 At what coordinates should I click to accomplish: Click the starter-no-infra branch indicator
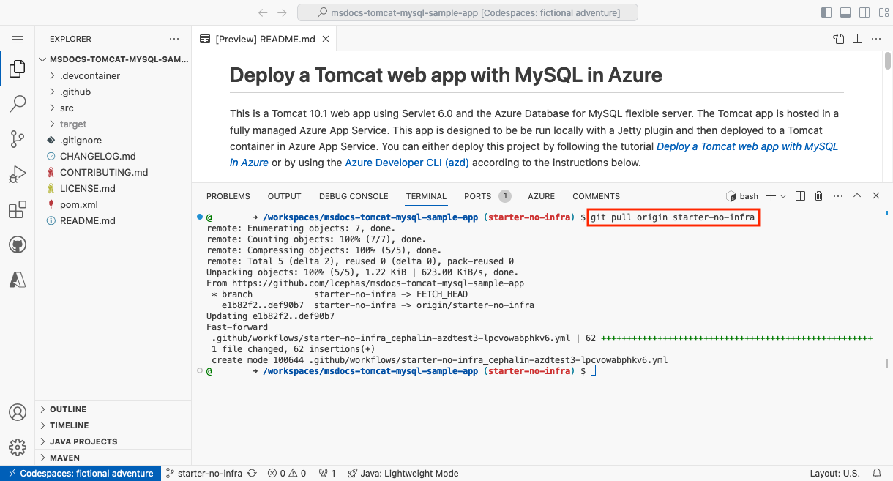209,473
